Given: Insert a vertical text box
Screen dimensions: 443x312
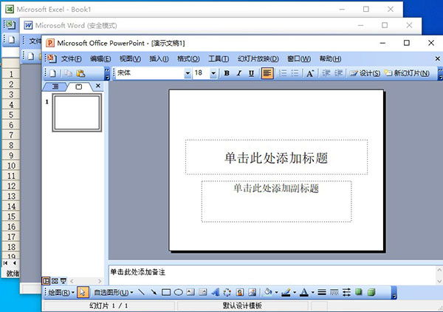Looking at the screenshot, I should (203, 292).
